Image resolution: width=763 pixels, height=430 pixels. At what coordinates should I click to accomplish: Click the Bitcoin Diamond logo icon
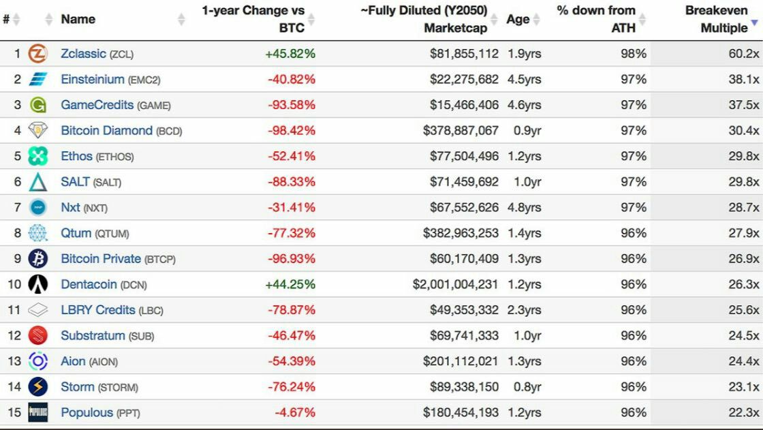click(x=38, y=131)
